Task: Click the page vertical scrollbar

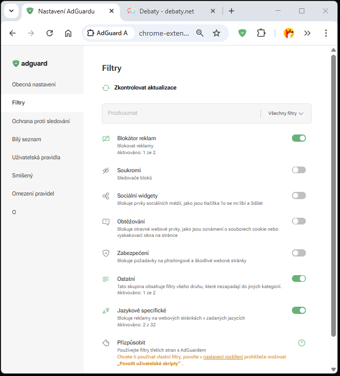Action: pos(333,207)
